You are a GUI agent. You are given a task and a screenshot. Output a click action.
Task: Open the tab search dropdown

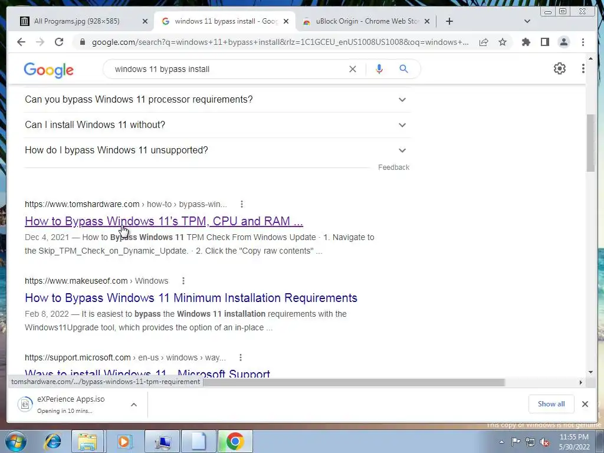tap(527, 21)
